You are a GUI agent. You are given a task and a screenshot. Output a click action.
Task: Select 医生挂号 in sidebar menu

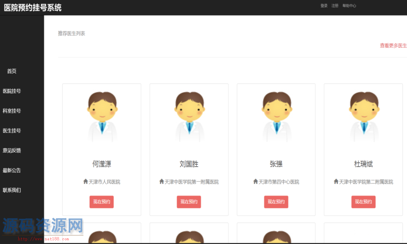point(12,131)
